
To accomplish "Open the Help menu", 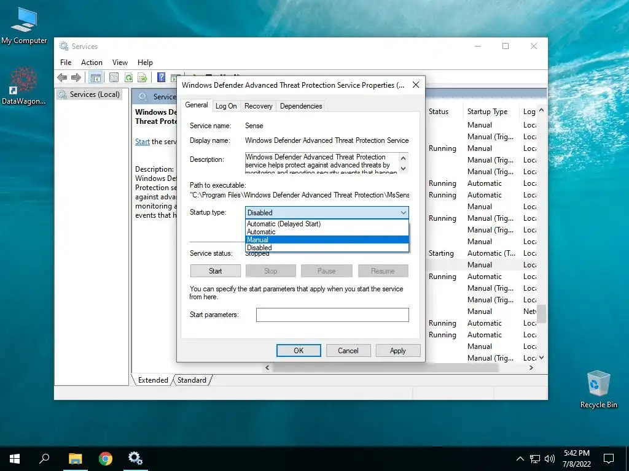I will tap(145, 63).
